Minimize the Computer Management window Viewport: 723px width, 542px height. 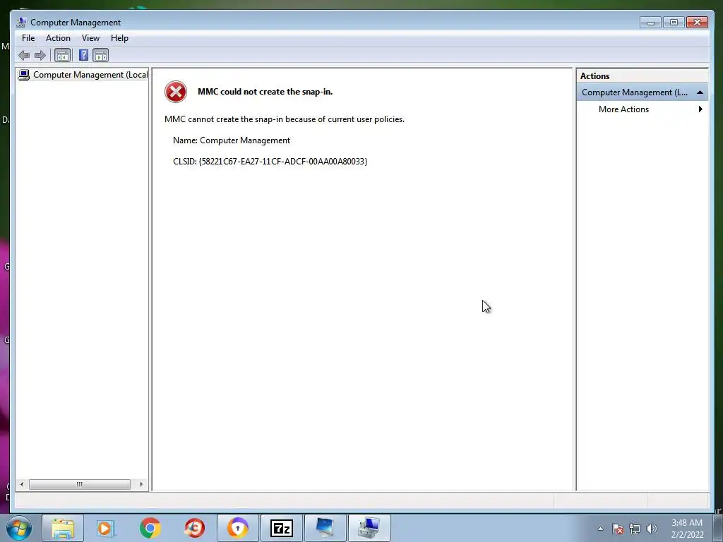click(650, 22)
